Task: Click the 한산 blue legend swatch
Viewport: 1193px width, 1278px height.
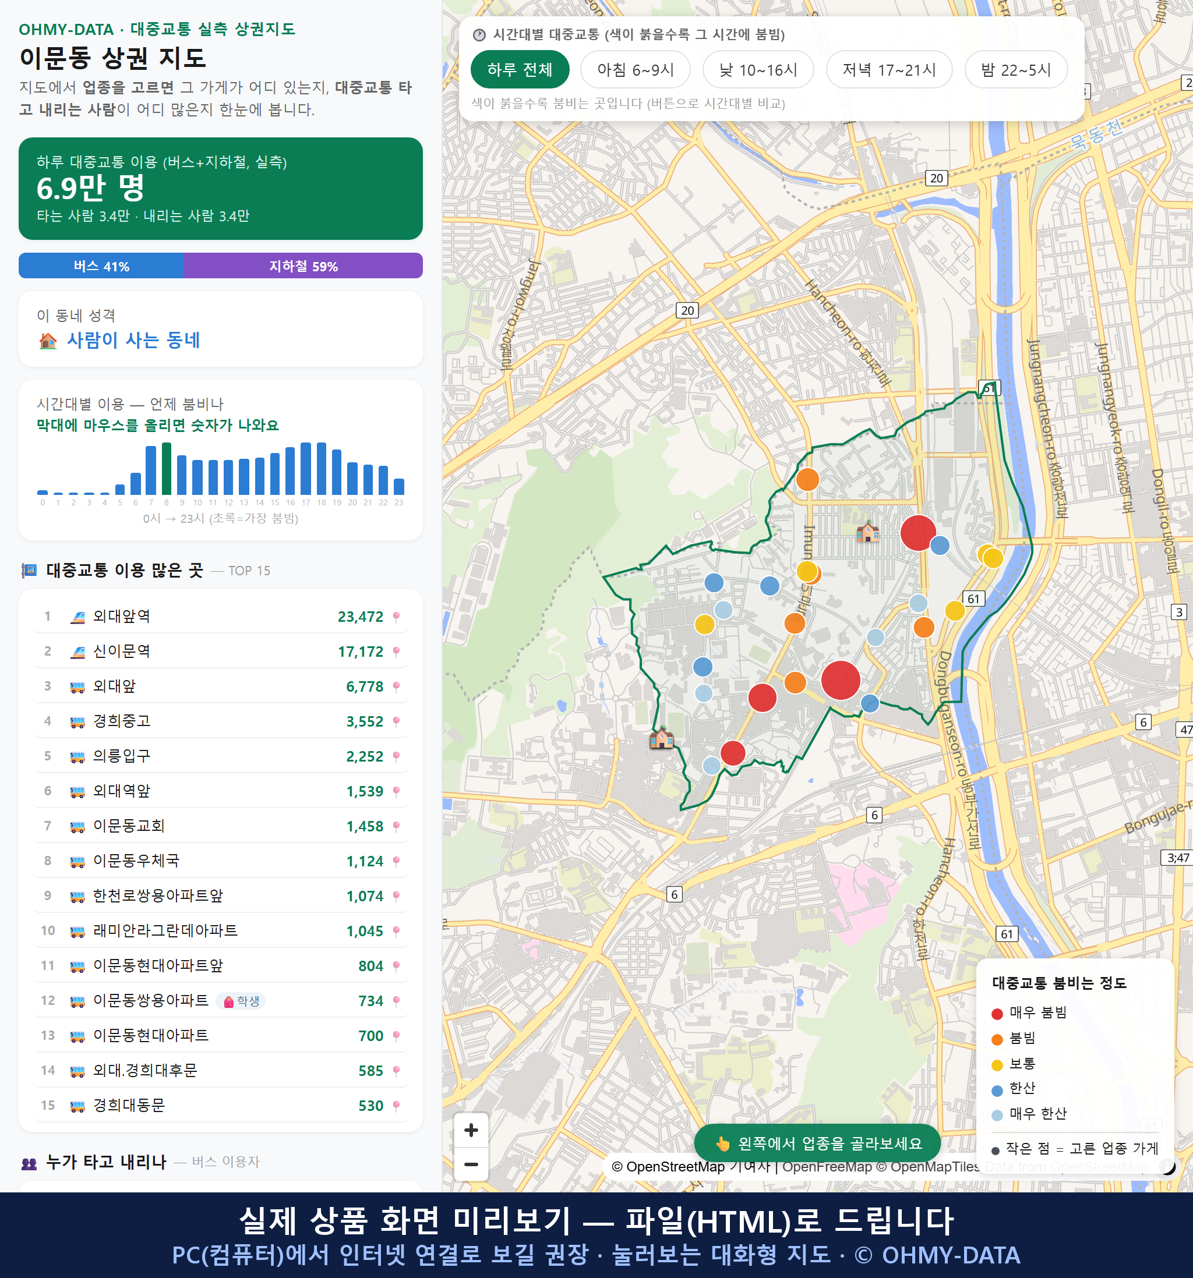Action: point(997,1091)
